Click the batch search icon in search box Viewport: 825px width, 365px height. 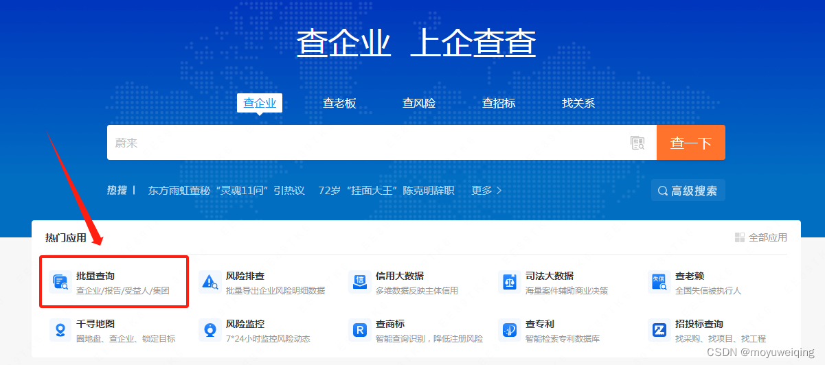point(637,143)
